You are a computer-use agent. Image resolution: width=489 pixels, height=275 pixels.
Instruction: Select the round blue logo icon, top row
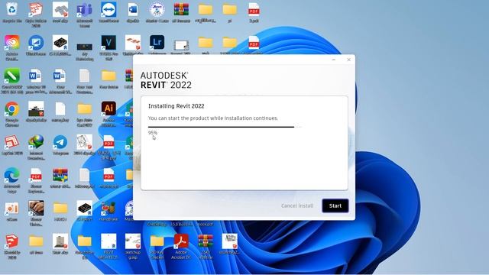(x=157, y=12)
